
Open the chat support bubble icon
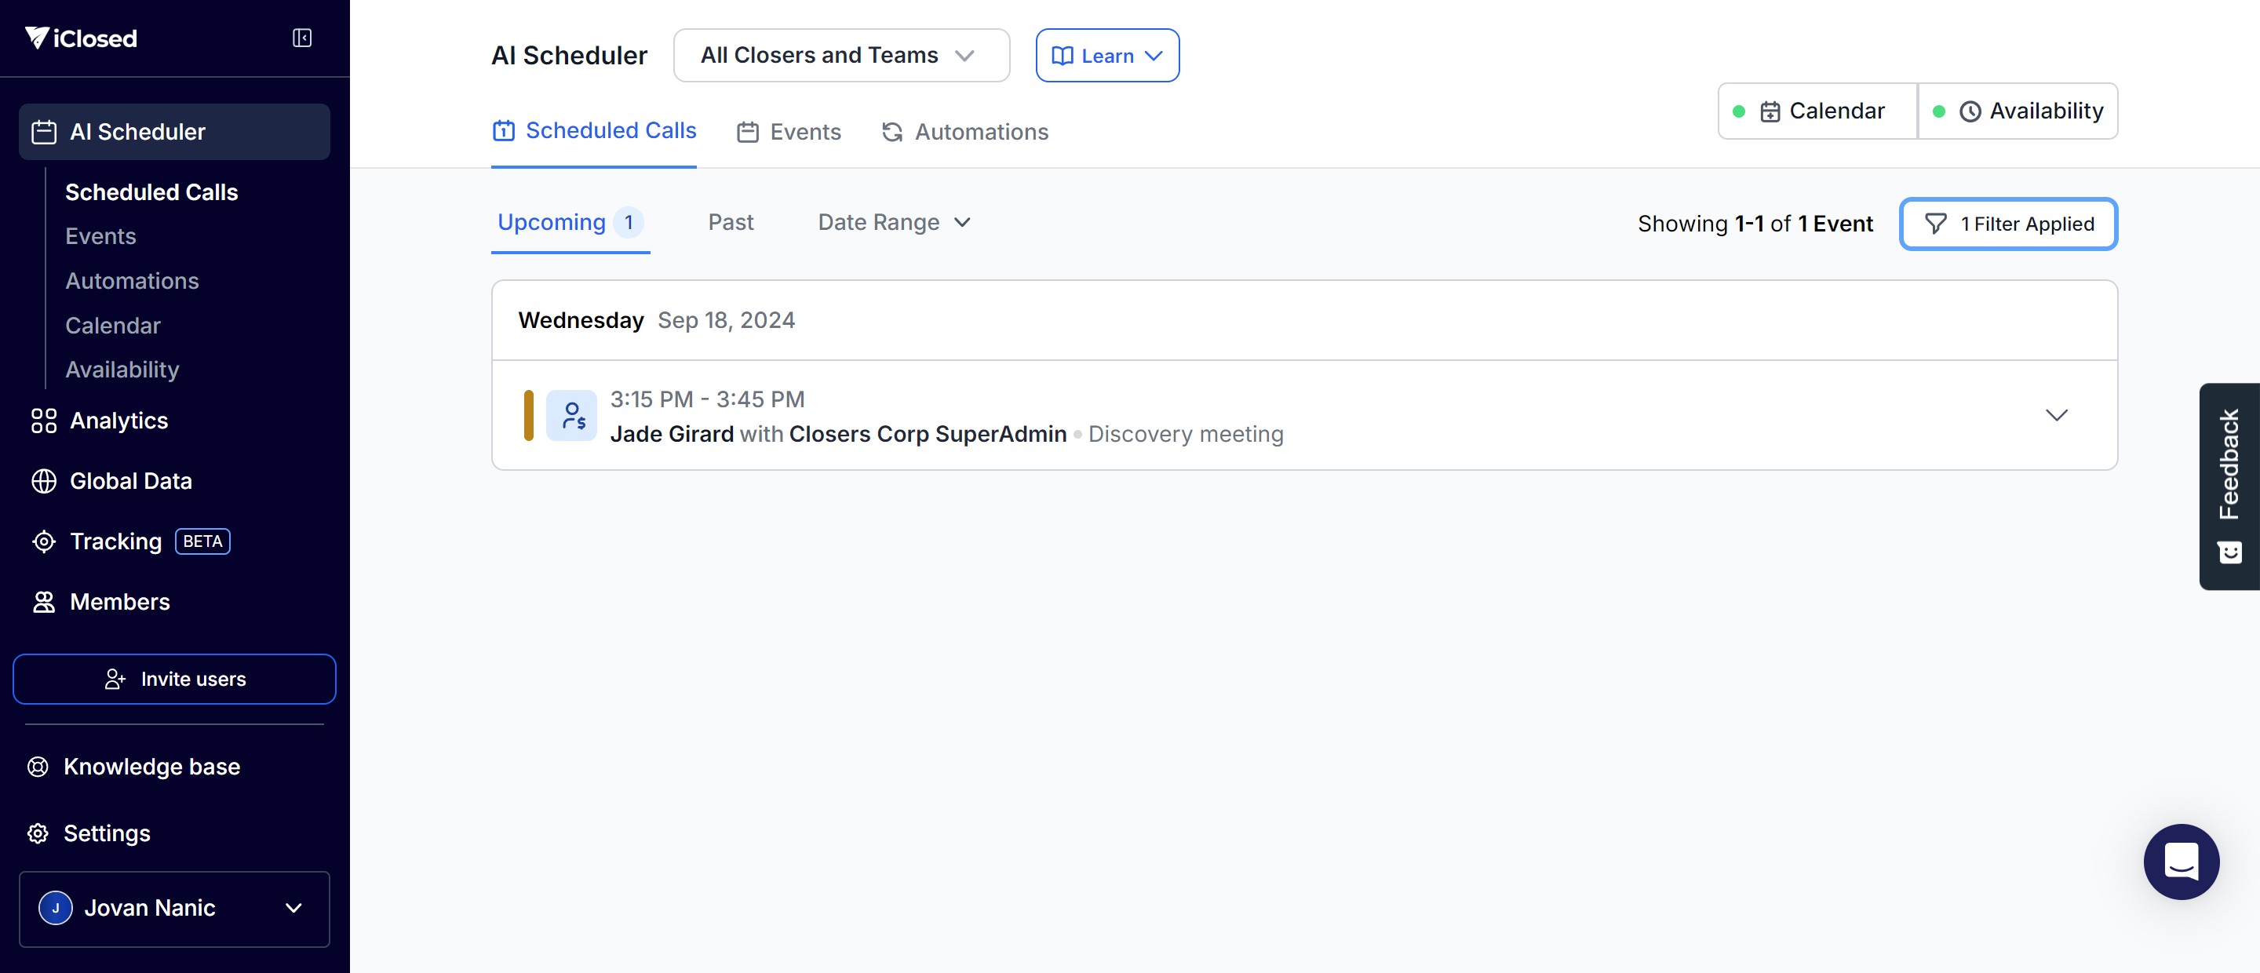[2180, 861]
